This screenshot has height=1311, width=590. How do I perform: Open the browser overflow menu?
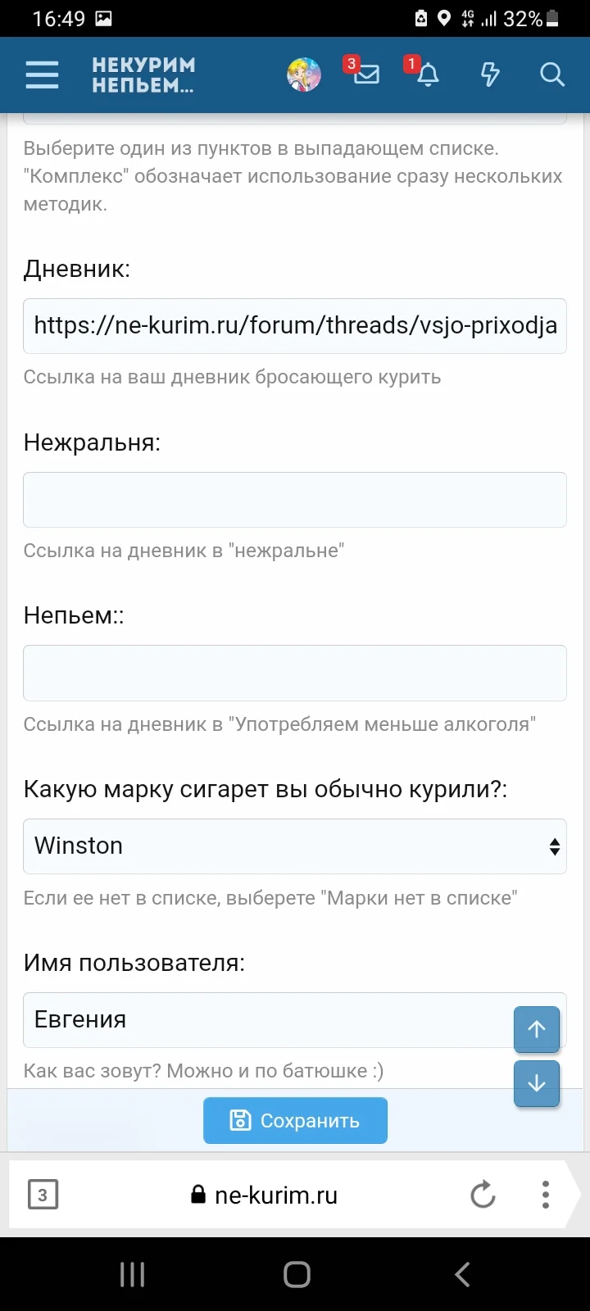tap(545, 1195)
